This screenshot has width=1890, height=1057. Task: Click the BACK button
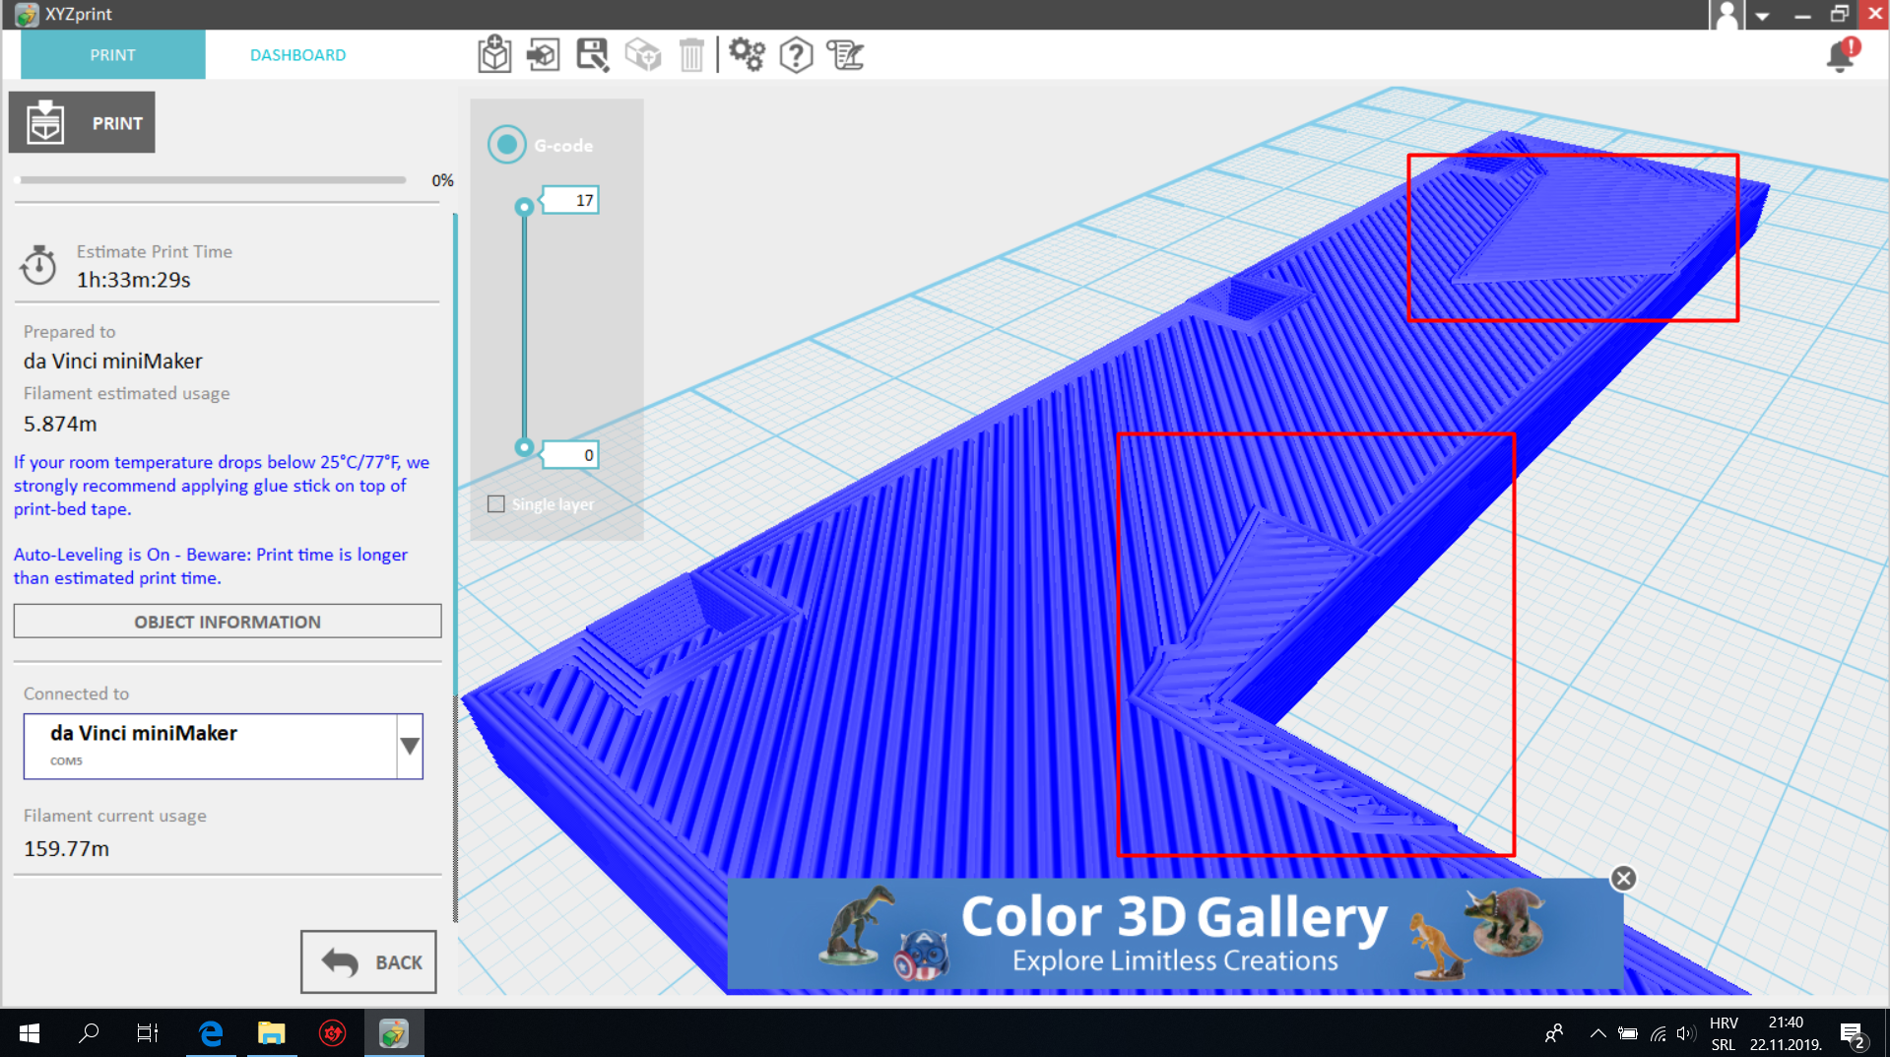pos(368,961)
